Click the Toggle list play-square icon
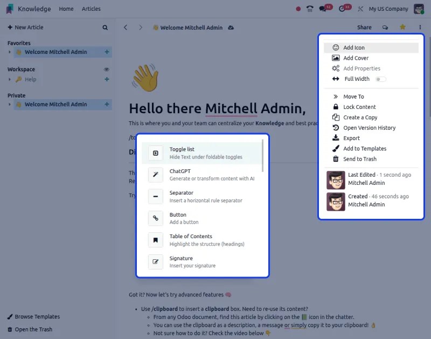The image size is (431, 339). (x=156, y=153)
